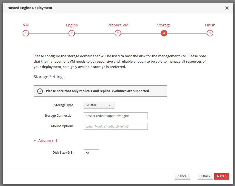Image resolution: width=235 pixels, height=186 pixels.
Task: Go to the previous step with Back
Action: (x=205, y=176)
